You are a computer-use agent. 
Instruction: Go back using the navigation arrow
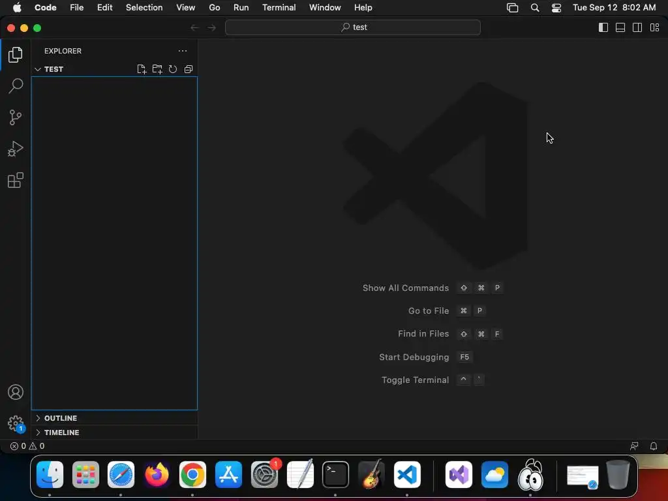tap(194, 27)
